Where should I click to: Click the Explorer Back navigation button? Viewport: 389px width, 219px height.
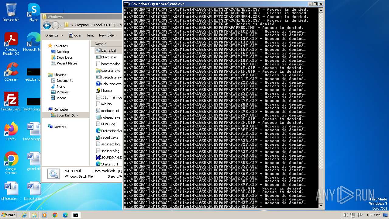(47, 25)
